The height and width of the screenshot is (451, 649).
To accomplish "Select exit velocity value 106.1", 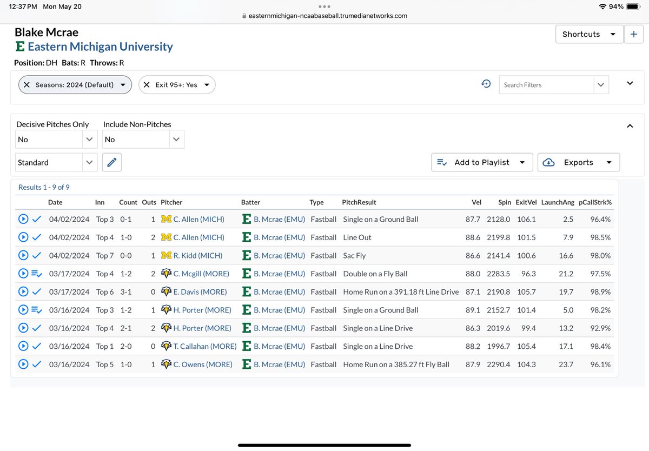I will click(x=526, y=220).
